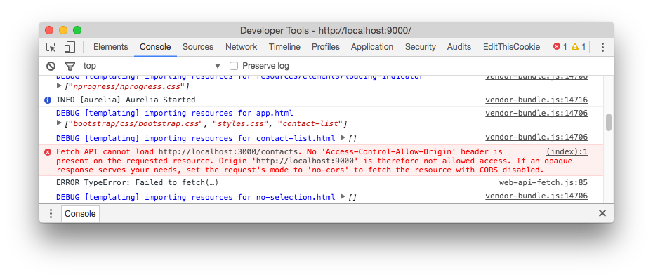Viewport: 653px width, 279px height.
Task: Switch to the Audits tab
Action: coord(459,47)
